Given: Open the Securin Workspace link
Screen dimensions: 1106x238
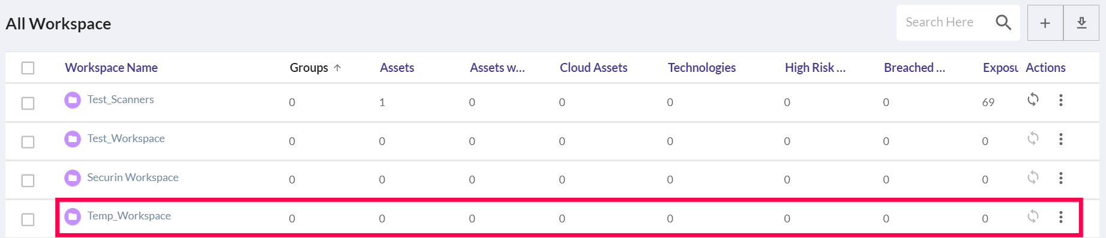Looking at the screenshot, I should [133, 177].
